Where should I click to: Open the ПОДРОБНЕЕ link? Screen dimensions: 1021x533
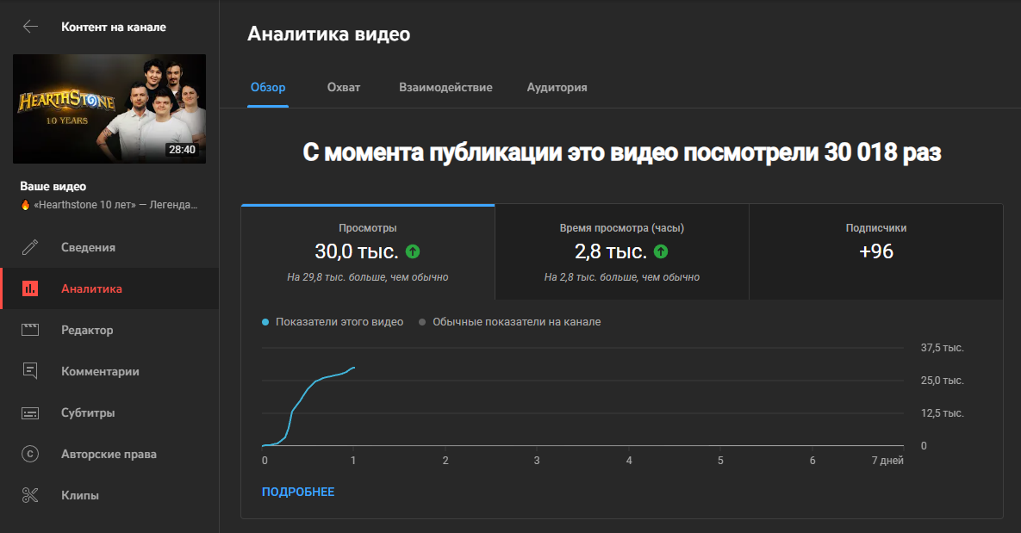tap(298, 491)
